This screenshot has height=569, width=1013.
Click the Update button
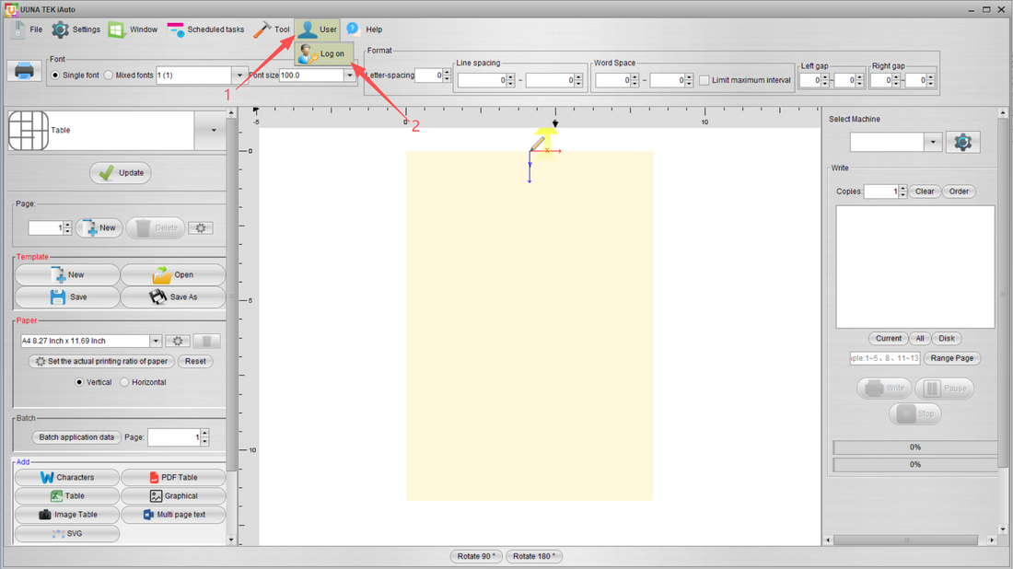click(x=120, y=173)
